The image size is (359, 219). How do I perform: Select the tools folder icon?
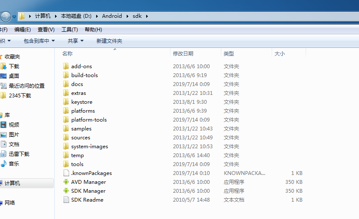click(66, 164)
